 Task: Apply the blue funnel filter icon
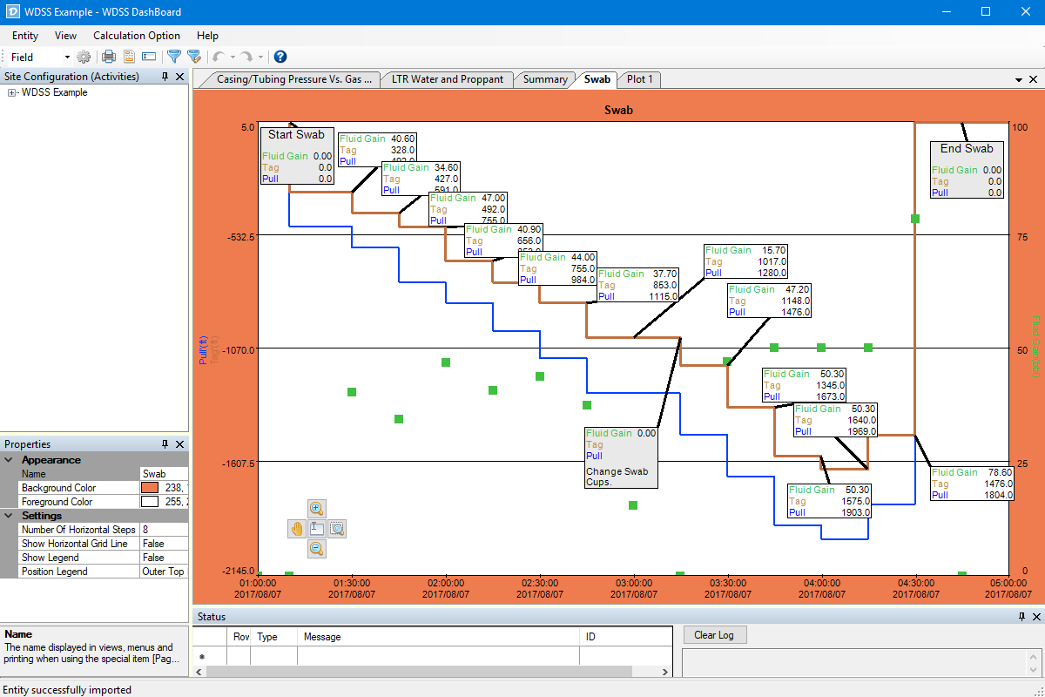click(174, 57)
